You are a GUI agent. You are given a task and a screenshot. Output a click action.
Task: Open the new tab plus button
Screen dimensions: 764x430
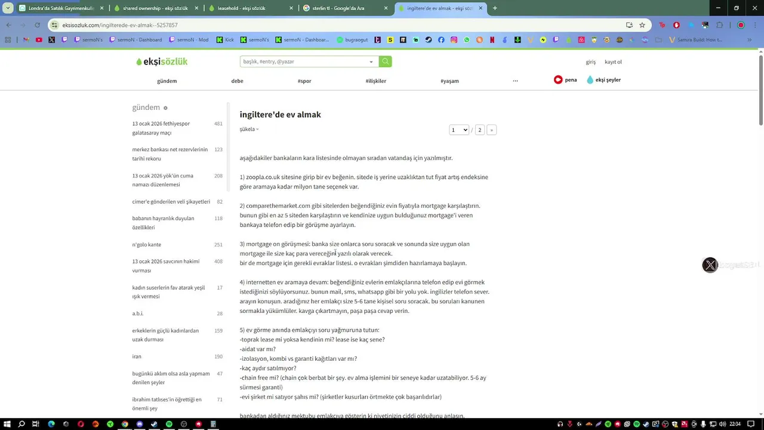coord(495,8)
